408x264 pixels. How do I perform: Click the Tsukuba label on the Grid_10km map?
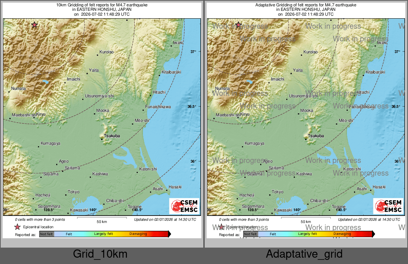point(112,136)
